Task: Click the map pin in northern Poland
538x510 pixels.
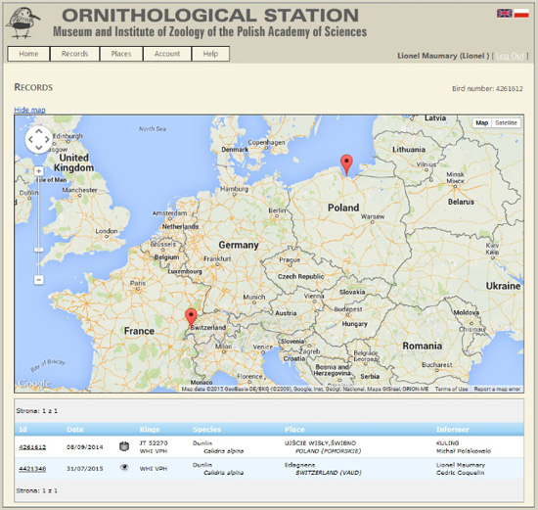Action: [346, 164]
